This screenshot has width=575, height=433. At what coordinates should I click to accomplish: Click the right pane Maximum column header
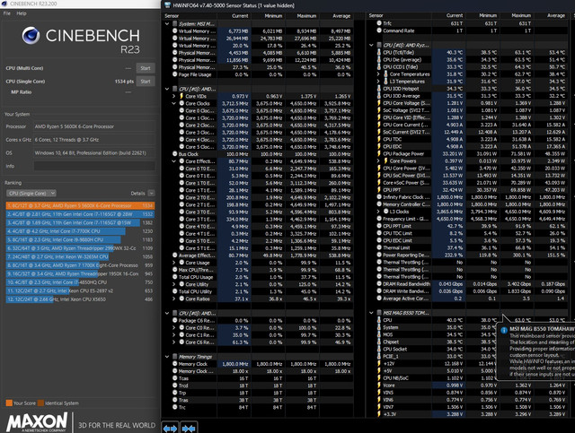(x=517, y=15)
